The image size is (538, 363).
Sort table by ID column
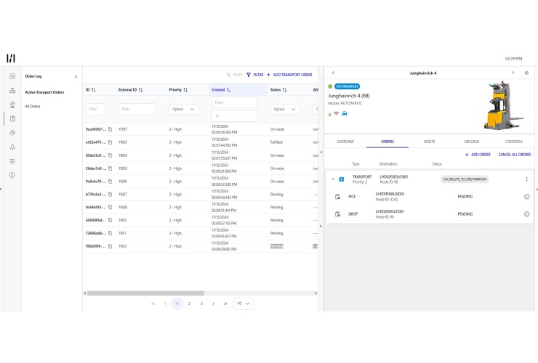[x=94, y=90]
